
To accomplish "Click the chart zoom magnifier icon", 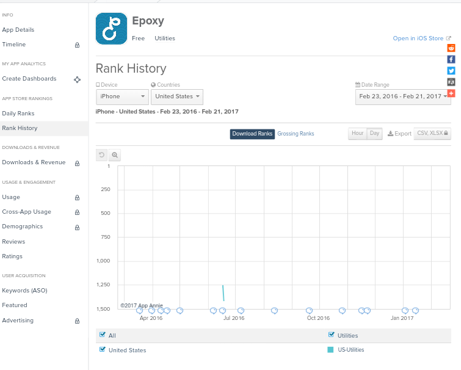I will 115,155.
